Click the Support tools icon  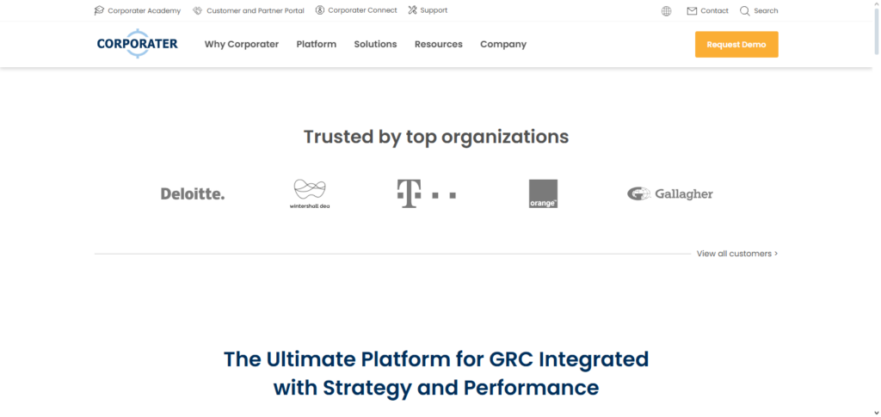[413, 10]
